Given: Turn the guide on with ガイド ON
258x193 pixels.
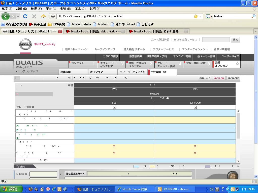Looking at the screenshot, I should click(x=219, y=78).
